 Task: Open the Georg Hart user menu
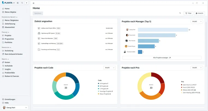point(15,107)
